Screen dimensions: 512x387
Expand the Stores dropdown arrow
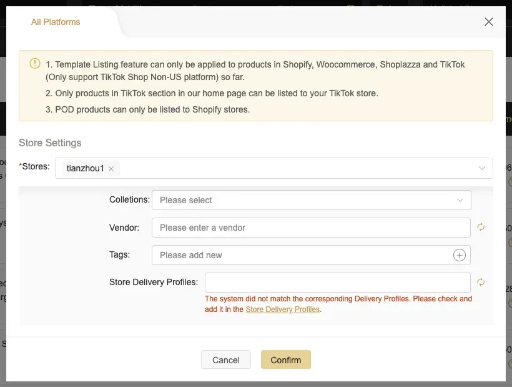482,168
